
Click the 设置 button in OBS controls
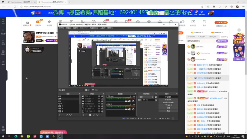click(x=168, y=108)
